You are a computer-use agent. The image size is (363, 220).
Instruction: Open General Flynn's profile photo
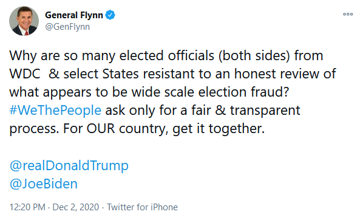click(x=24, y=21)
